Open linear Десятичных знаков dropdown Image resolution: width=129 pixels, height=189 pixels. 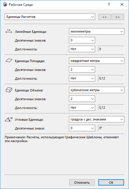pos(82,40)
